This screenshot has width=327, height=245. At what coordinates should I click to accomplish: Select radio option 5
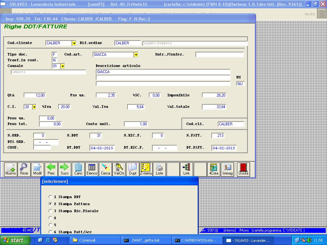pos(50,225)
